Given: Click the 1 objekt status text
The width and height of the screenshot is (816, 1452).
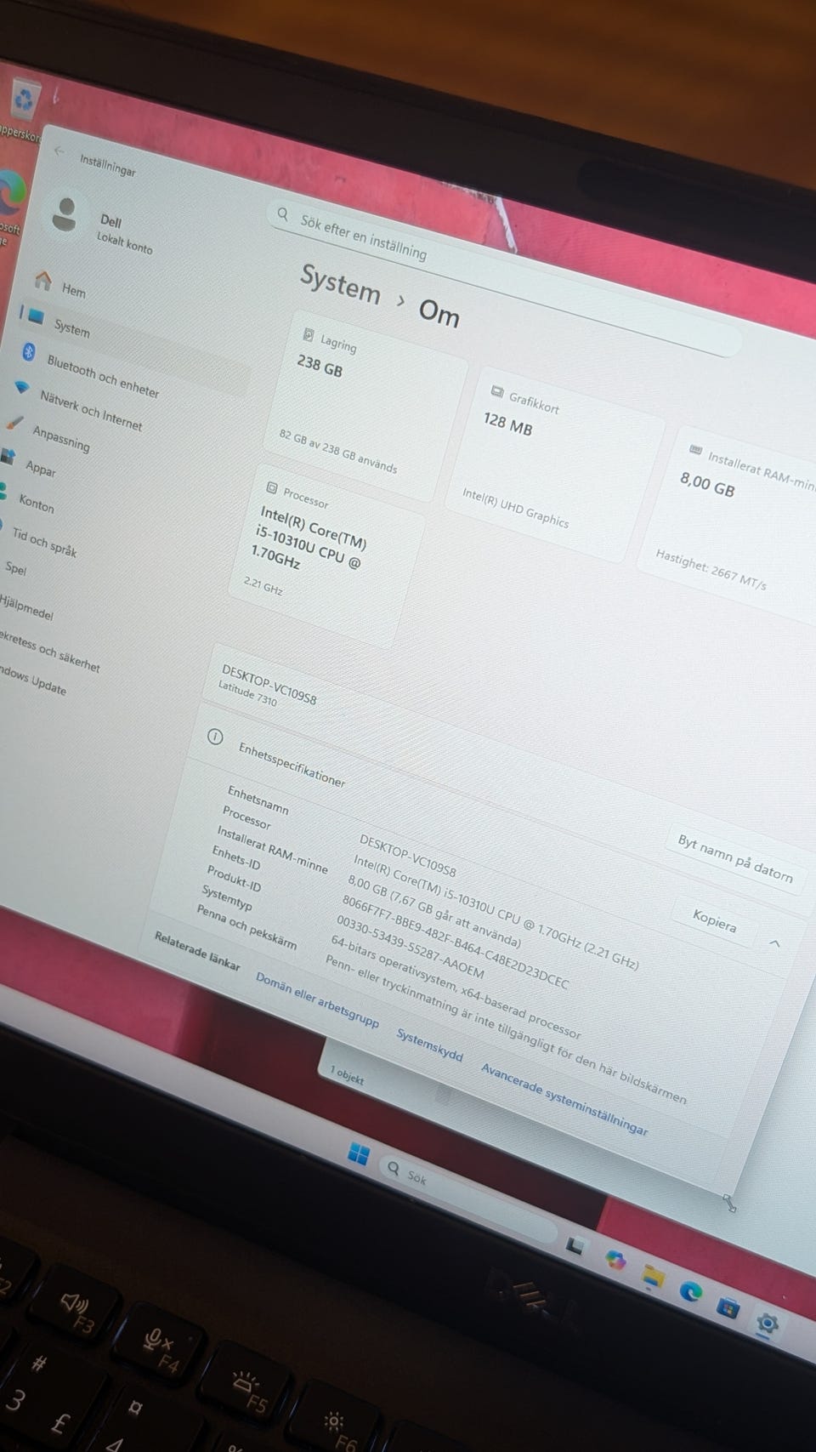Looking at the screenshot, I should (347, 1075).
